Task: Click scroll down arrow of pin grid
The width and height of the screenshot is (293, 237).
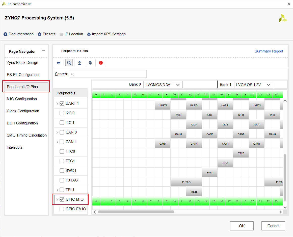Action: (285, 207)
